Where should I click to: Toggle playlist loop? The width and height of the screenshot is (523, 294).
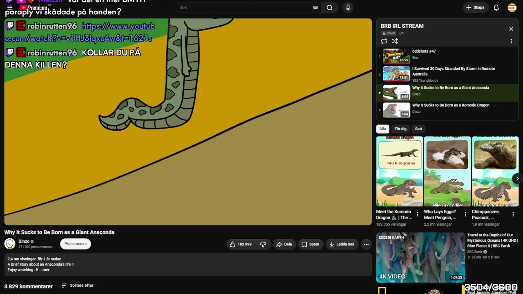[384, 41]
